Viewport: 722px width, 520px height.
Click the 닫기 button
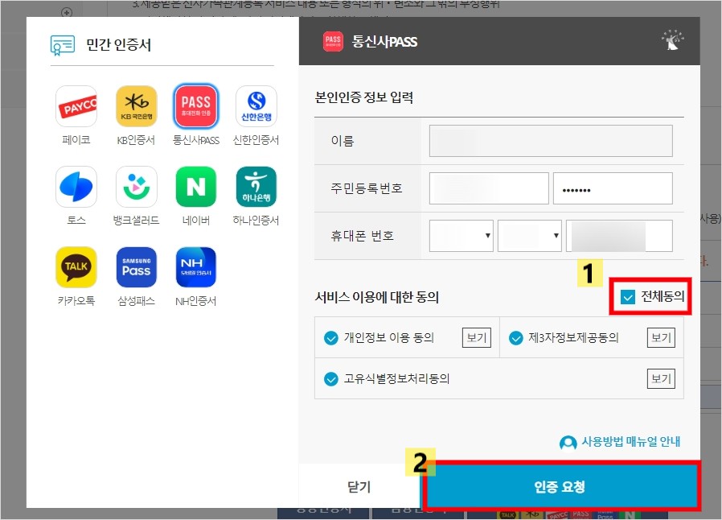point(359,486)
